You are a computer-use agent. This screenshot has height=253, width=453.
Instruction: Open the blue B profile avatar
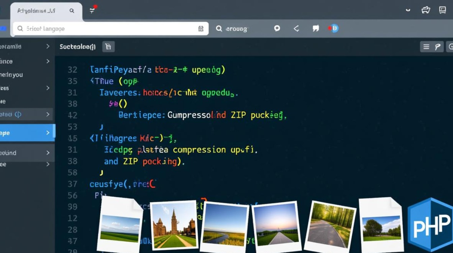tap(334, 29)
